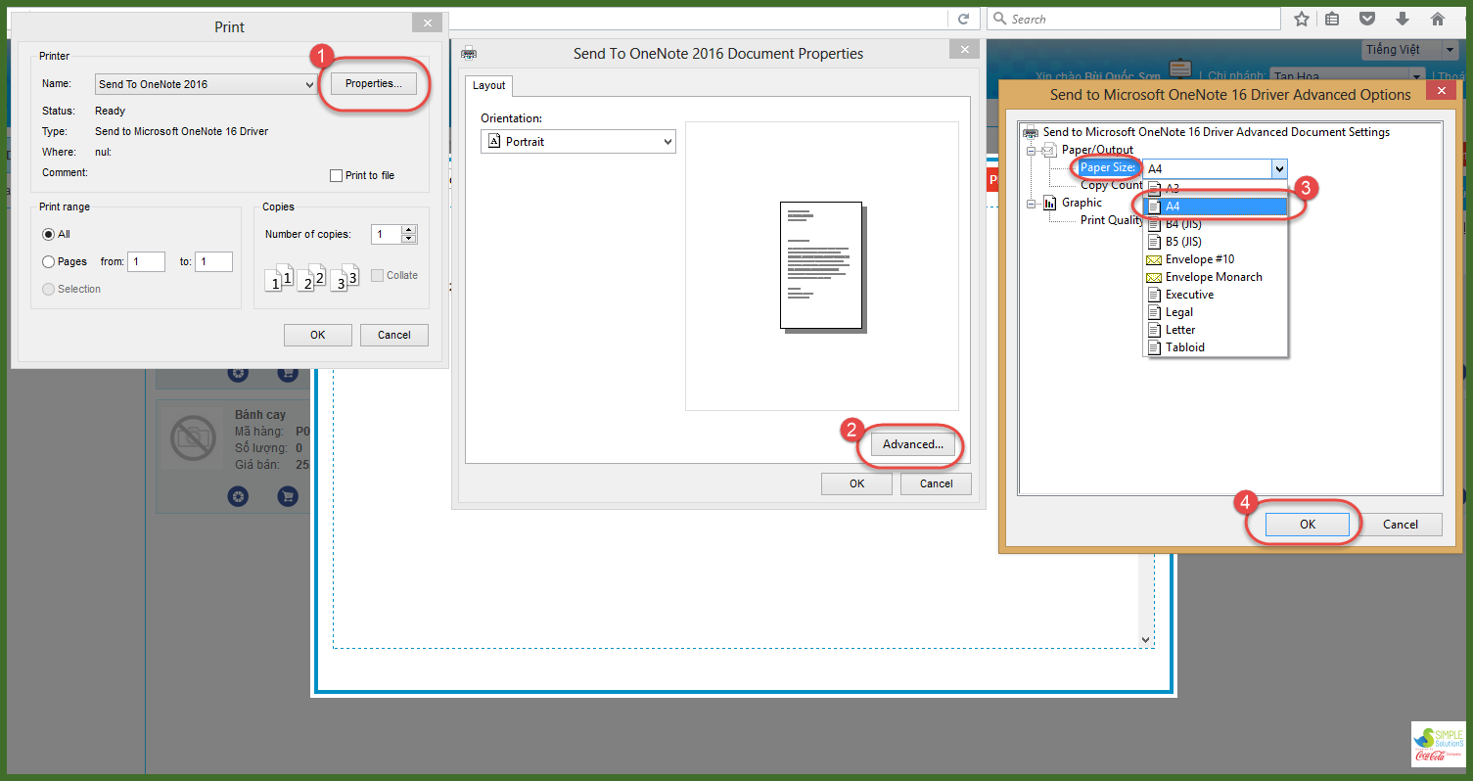Select the All print range radio button

(x=49, y=235)
